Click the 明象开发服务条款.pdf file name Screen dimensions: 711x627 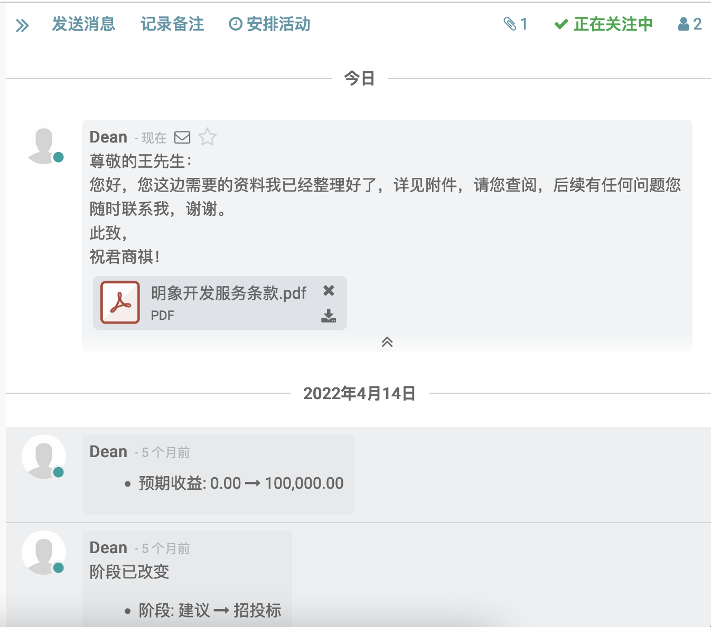pyautogui.click(x=228, y=293)
